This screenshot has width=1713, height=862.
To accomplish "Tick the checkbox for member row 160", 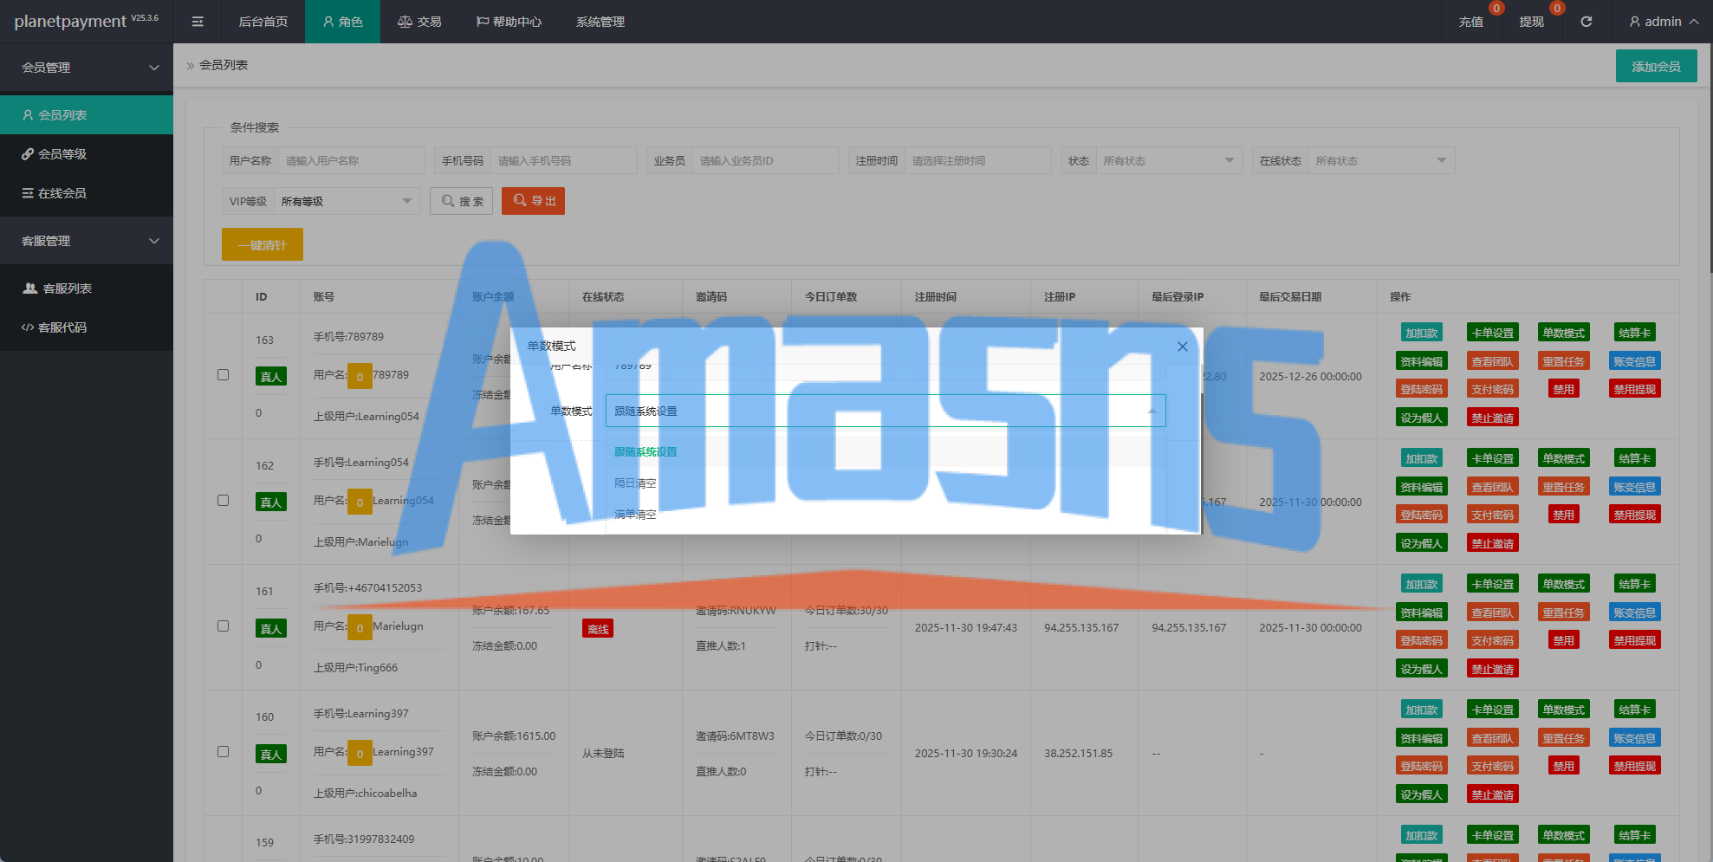I will 223,752.
